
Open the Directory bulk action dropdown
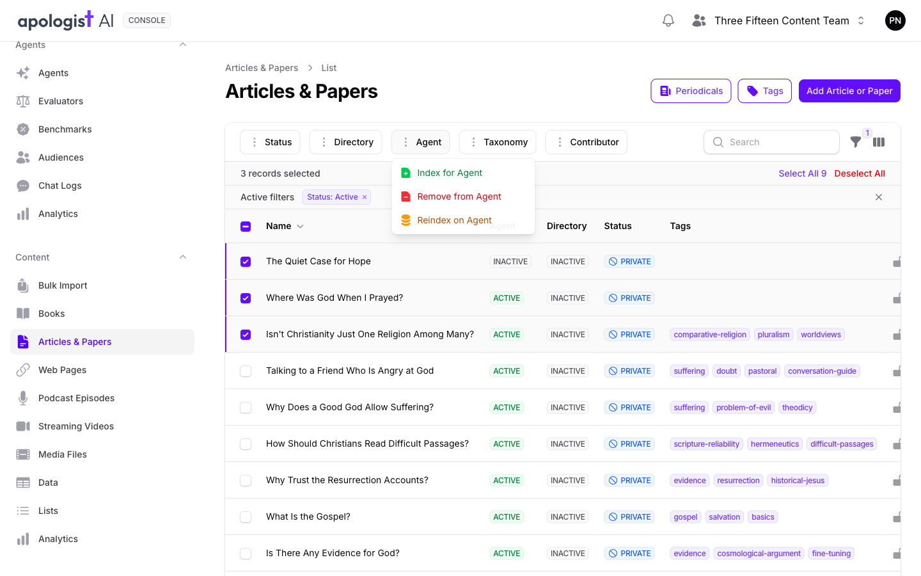(345, 142)
